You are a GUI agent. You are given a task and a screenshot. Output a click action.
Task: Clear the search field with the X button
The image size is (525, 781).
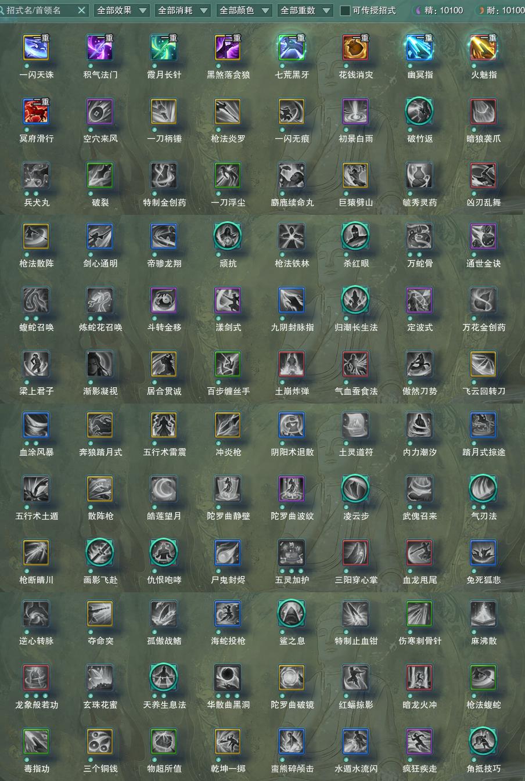[x=81, y=10]
